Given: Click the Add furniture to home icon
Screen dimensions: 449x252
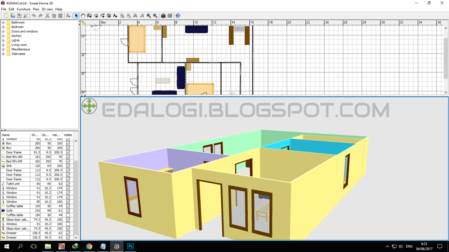Looking at the screenshot, I should point(68,16).
